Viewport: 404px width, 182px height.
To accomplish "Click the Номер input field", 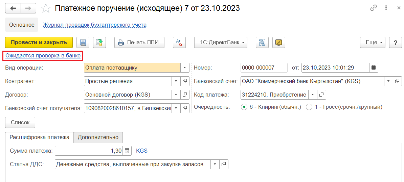I will tap(264, 68).
